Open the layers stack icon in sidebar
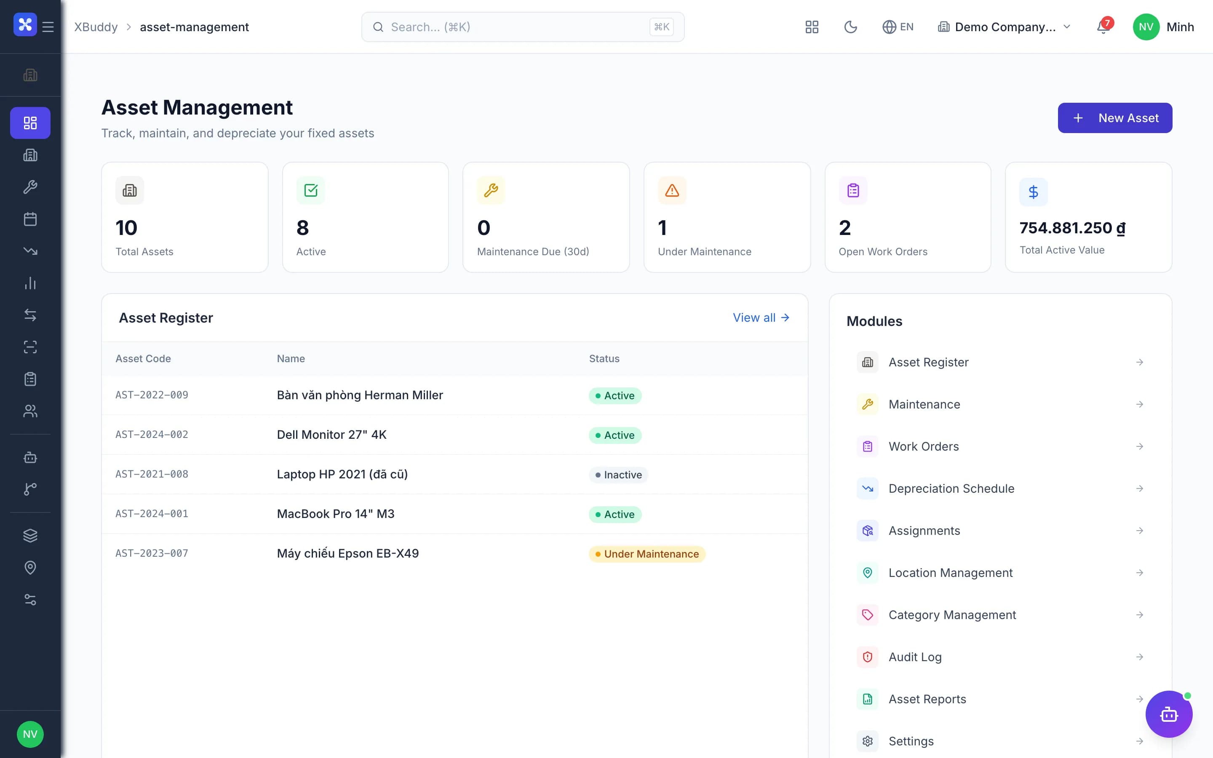The image size is (1213, 758). pos(30,535)
